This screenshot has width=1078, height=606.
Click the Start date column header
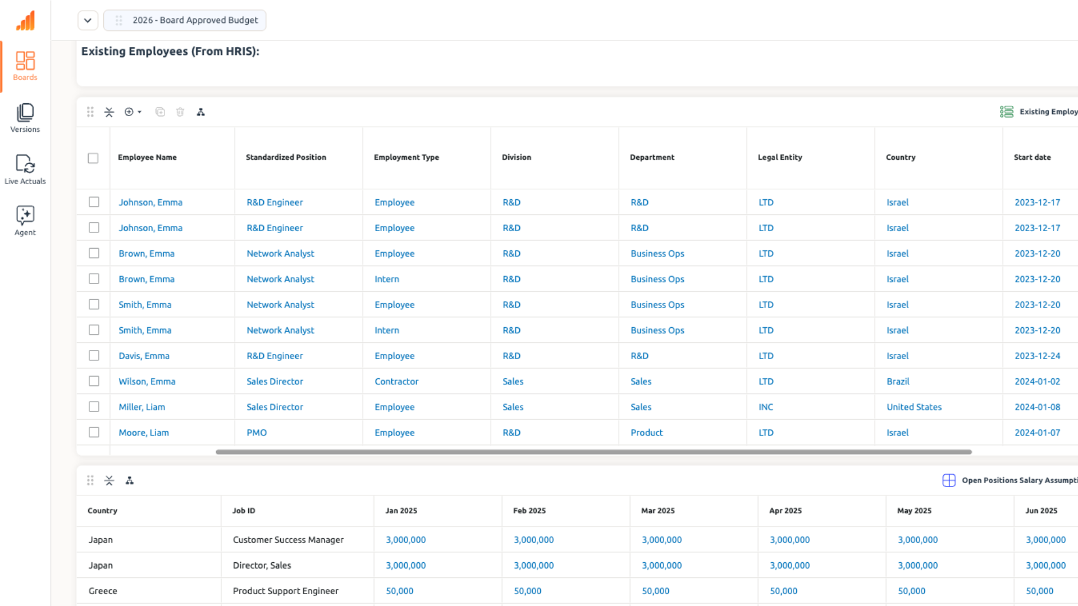click(x=1032, y=158)
